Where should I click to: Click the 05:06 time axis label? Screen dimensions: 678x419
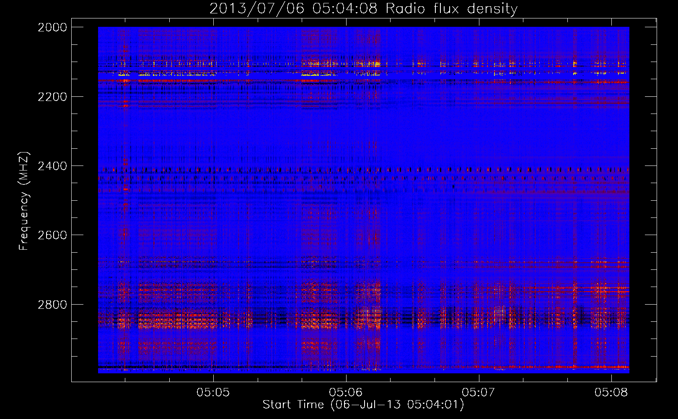coord(346,392)
